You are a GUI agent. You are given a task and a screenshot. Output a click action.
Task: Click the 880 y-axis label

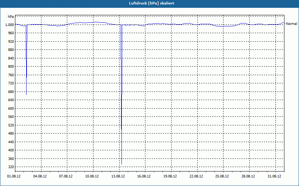[x=11, y=50]
